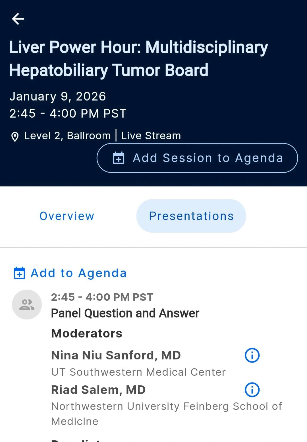The image size is (307, 442).
Task: Click the location pin icon
Action: (15, 137)
